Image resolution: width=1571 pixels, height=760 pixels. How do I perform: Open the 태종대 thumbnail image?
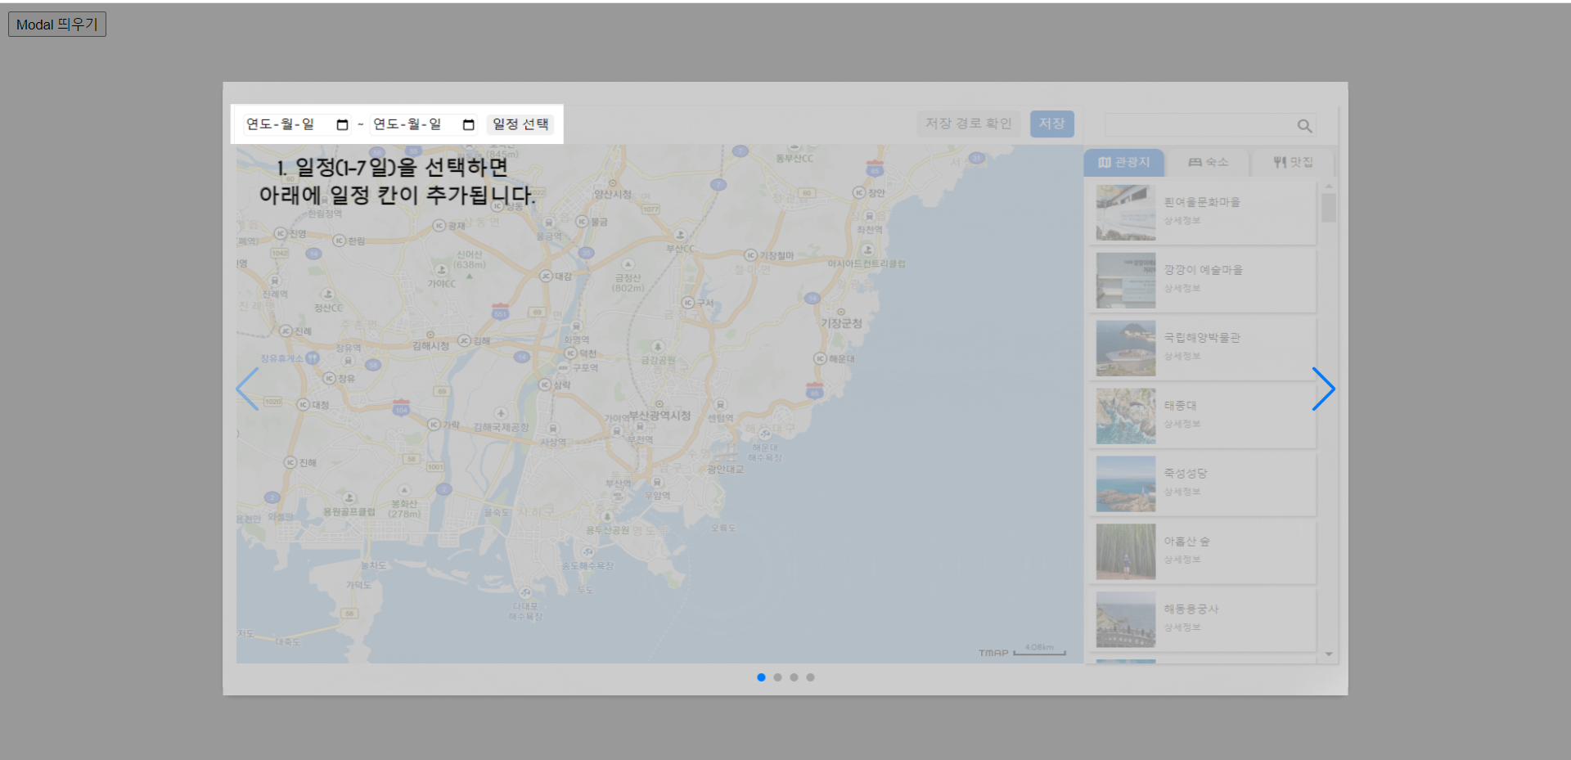click(1126, 416)
